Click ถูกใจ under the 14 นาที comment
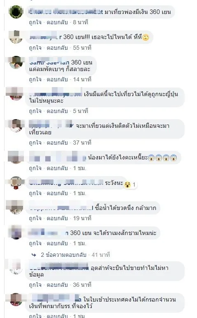Image resolution: width=197 pixels, height=318 pixels. (35, 80)
